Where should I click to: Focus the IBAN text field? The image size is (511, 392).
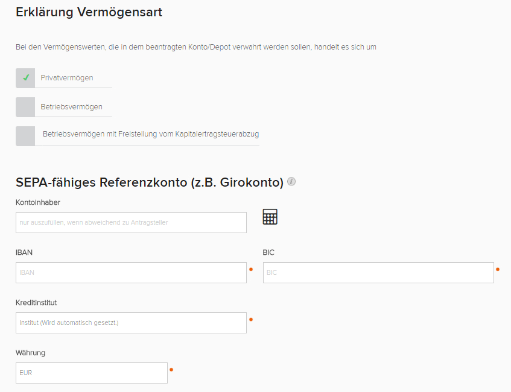click(x=131, y=272)
